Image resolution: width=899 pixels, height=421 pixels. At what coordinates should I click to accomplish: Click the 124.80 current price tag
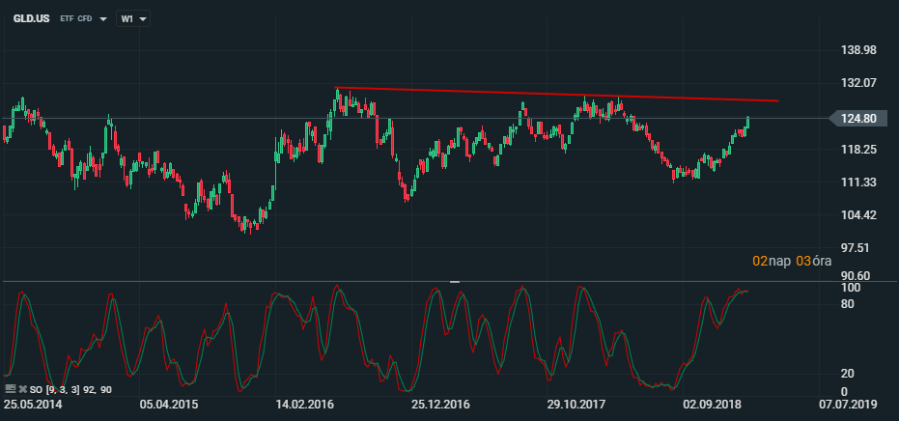859,119
